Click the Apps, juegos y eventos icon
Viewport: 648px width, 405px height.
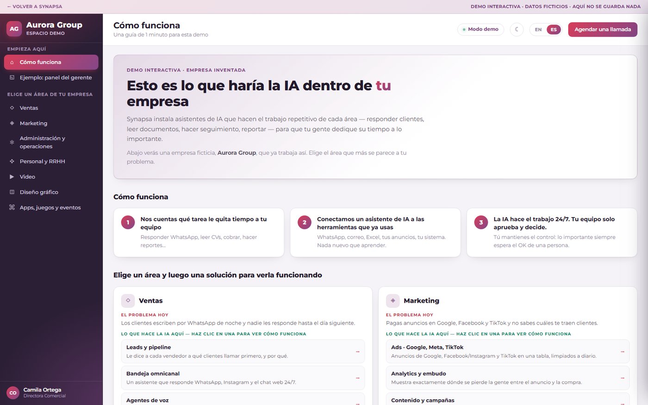coord(12,207)
